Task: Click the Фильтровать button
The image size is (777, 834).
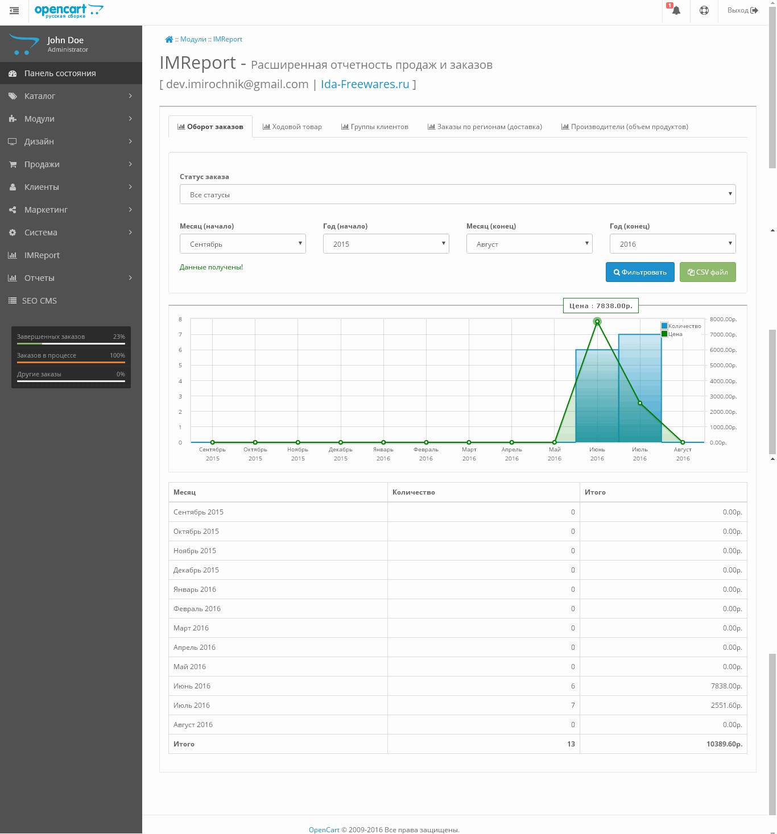Action: [x=640, y=272]
